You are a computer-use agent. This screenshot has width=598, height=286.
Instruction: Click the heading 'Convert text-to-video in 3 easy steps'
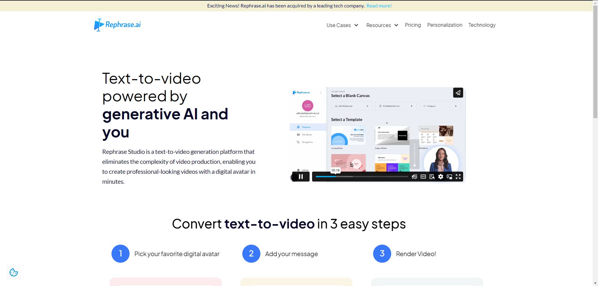(x=289, y=224)
